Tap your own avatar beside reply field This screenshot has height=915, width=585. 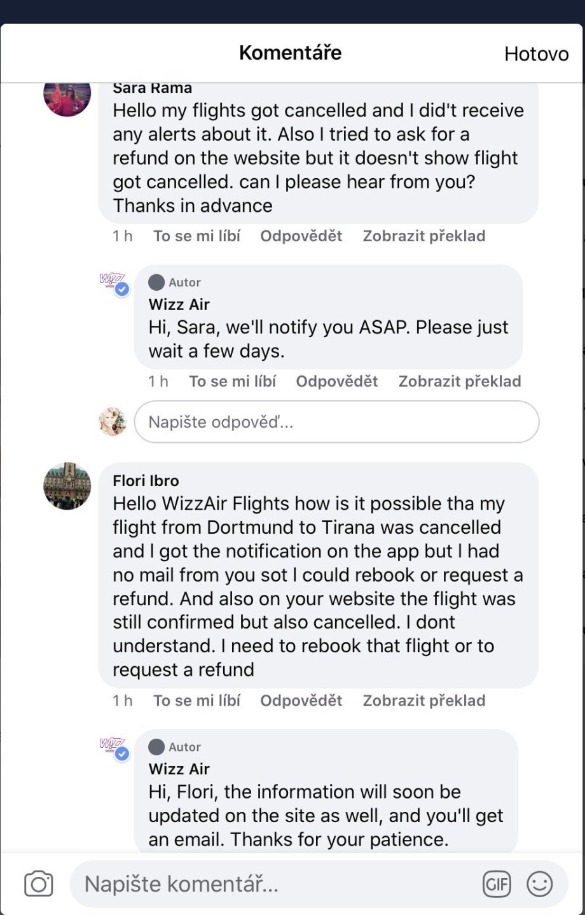(x=113, y=421)
